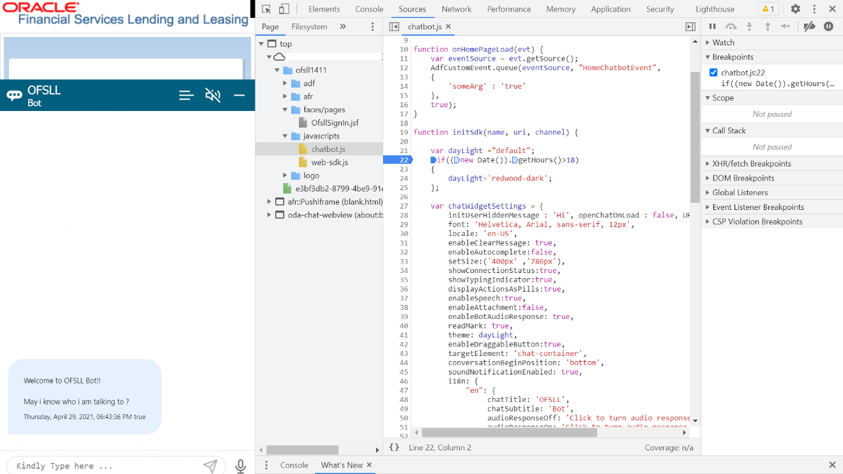The height and width of the screenshot is (474, 843).
Task: Expand the adf folder in tree
Action: coord(285,83)
